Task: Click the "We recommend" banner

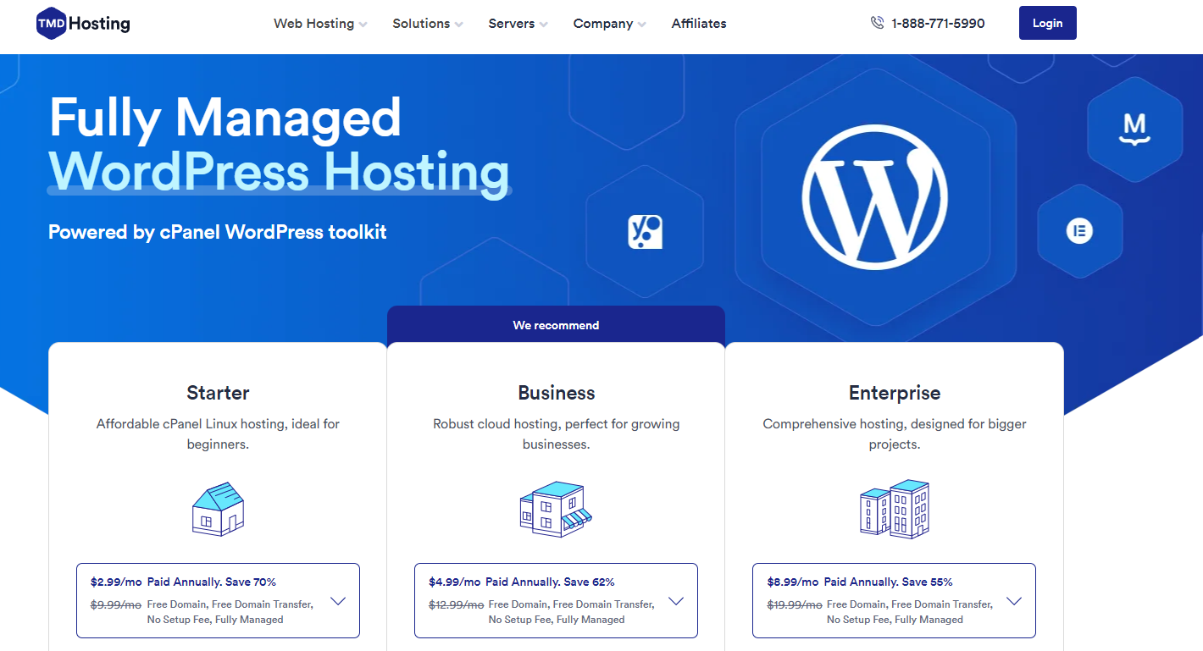Action: 556,325
